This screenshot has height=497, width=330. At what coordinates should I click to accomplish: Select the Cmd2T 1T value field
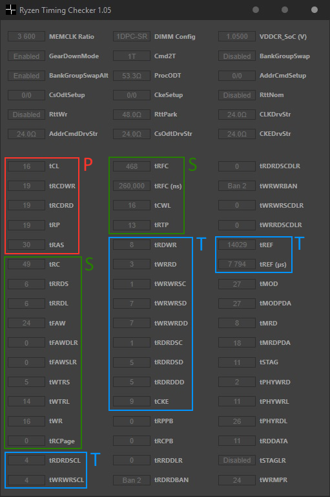click(132, 56)
